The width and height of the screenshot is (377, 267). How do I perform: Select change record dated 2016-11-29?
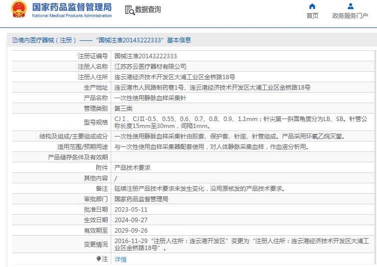tap(242, 244)
